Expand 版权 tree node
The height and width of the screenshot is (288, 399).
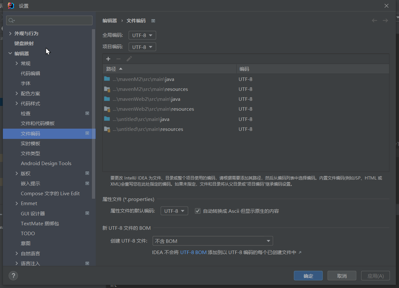pyautogui.click(x=17, y=173)
